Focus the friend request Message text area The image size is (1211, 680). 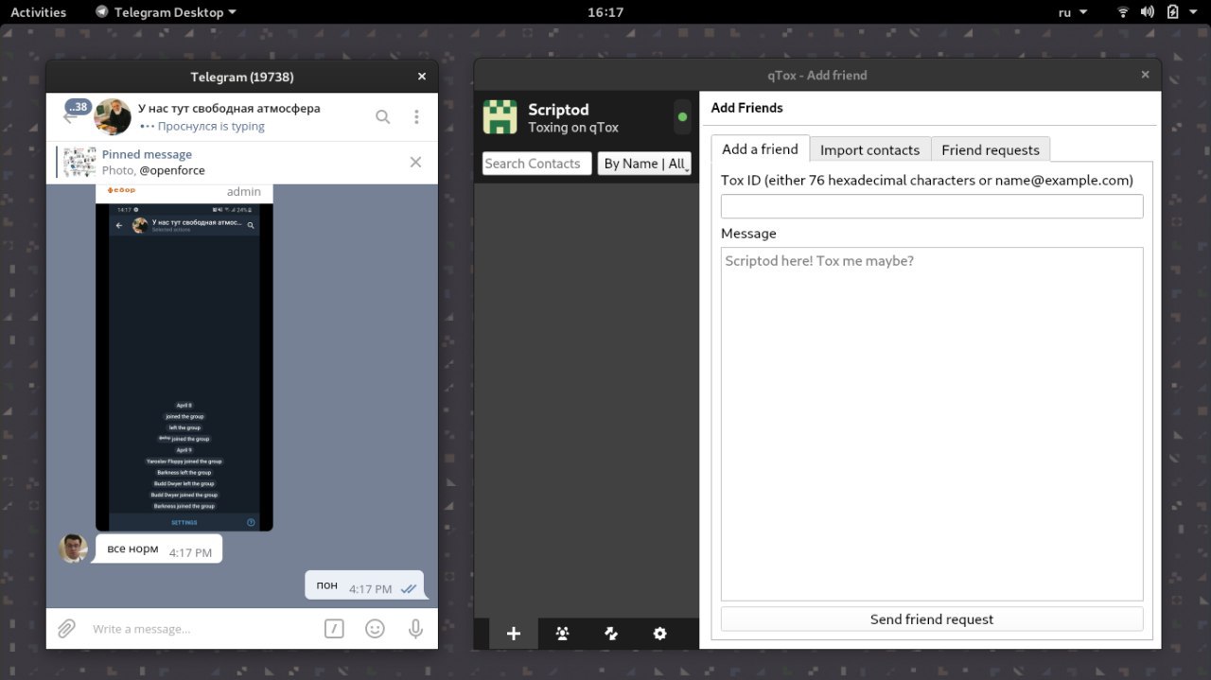point(932,424)
